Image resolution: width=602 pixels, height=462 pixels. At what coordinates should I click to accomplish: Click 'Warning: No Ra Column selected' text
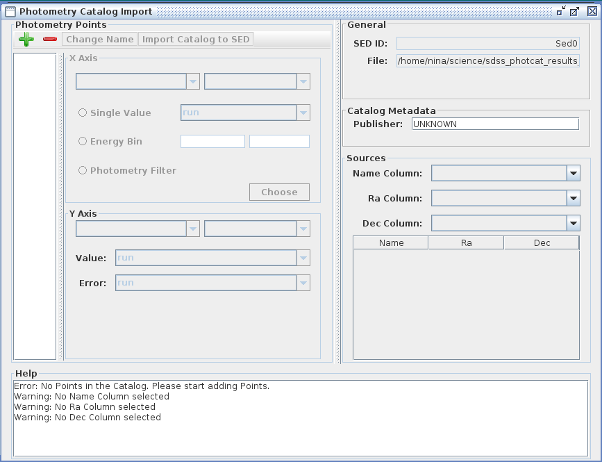tap(85, 406)
